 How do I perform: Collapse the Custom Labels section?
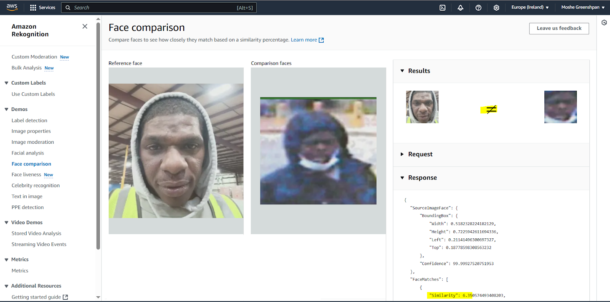point(6,83)
